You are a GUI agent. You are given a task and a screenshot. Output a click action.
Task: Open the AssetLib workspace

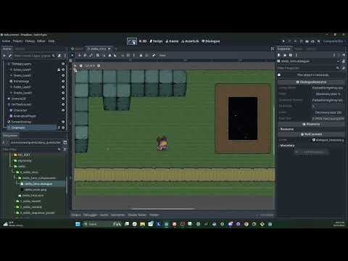point(190,41)
